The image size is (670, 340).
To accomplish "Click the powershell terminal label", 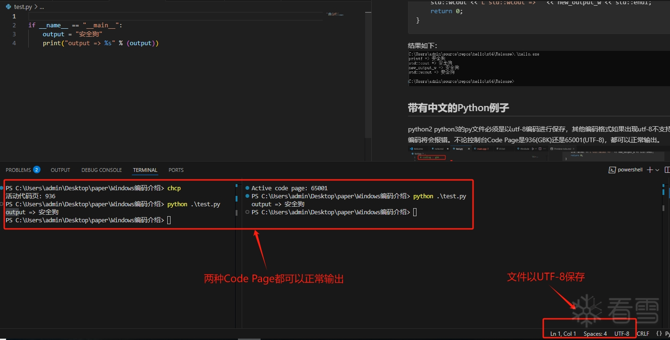I will pos(630,170).
